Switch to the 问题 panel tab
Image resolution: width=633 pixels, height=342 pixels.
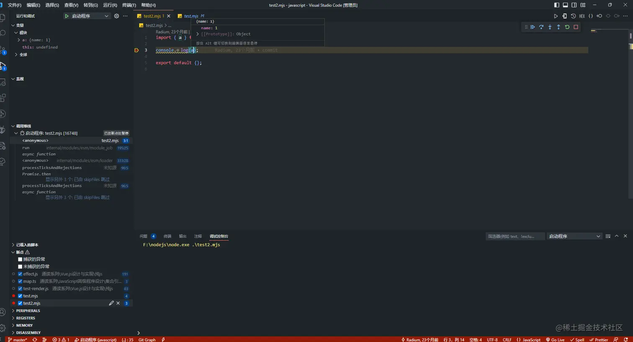coord(144,236)
